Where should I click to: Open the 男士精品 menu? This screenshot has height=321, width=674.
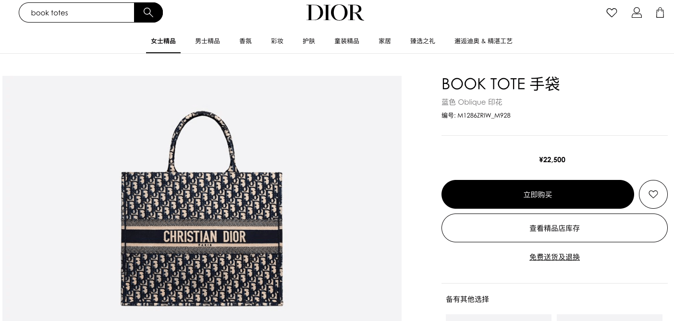tap(208, 41)
